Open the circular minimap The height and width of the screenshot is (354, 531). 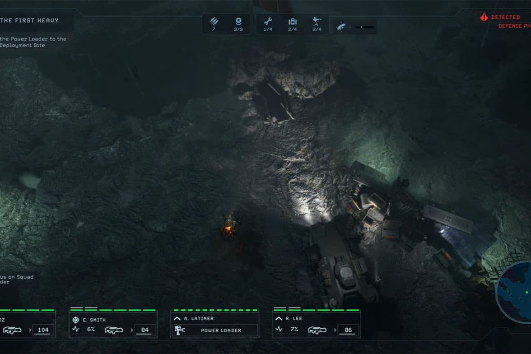pos(514,292)
